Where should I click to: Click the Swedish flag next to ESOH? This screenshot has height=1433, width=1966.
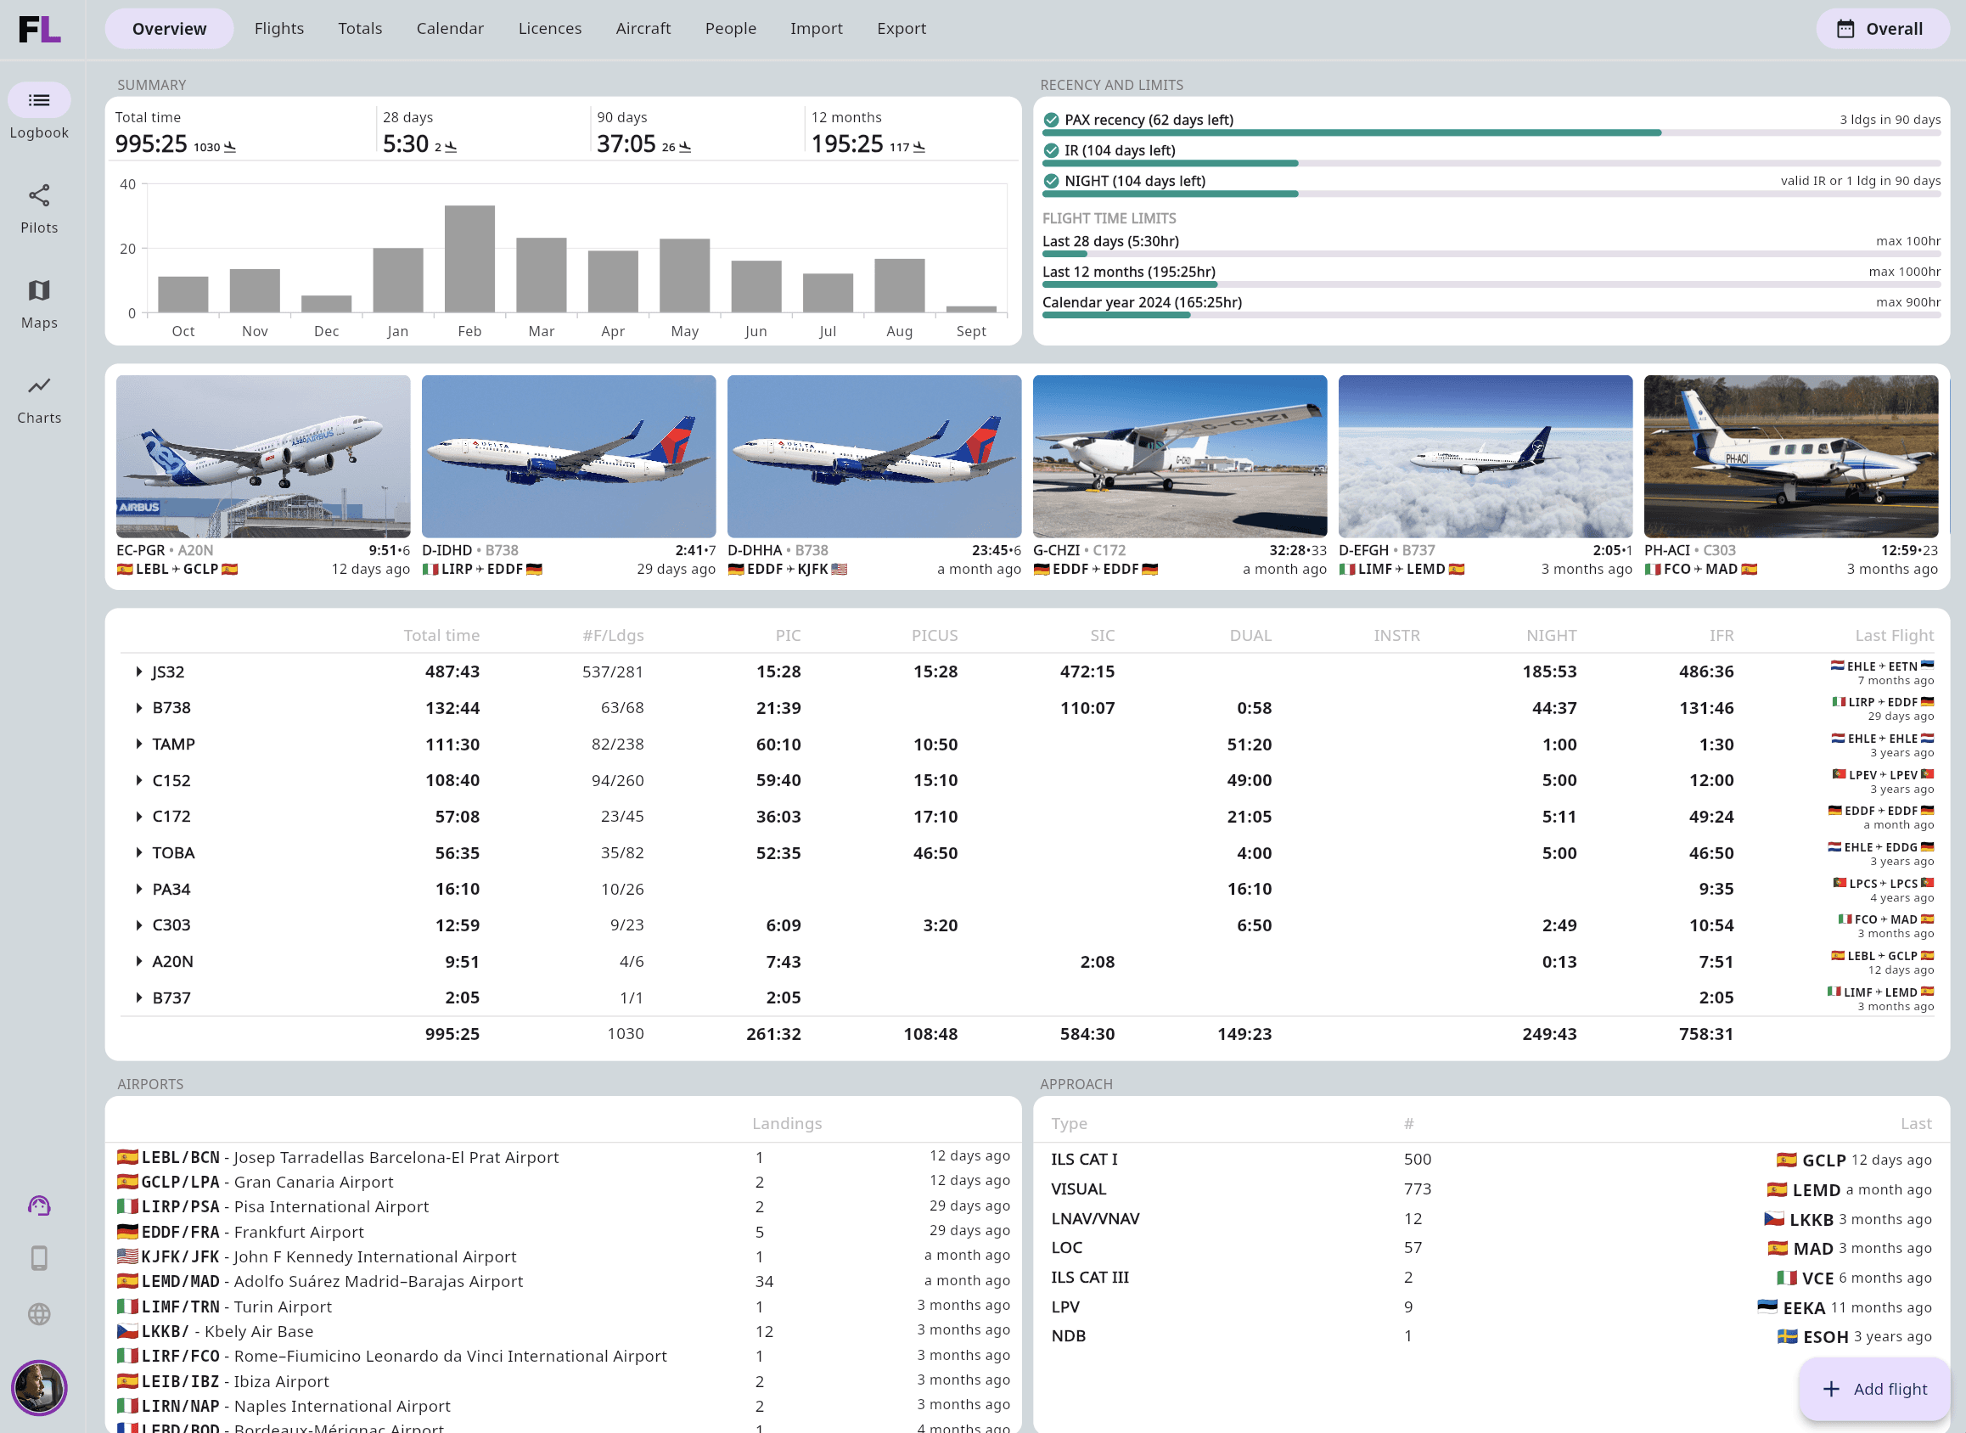[x=1788, y=1337]
